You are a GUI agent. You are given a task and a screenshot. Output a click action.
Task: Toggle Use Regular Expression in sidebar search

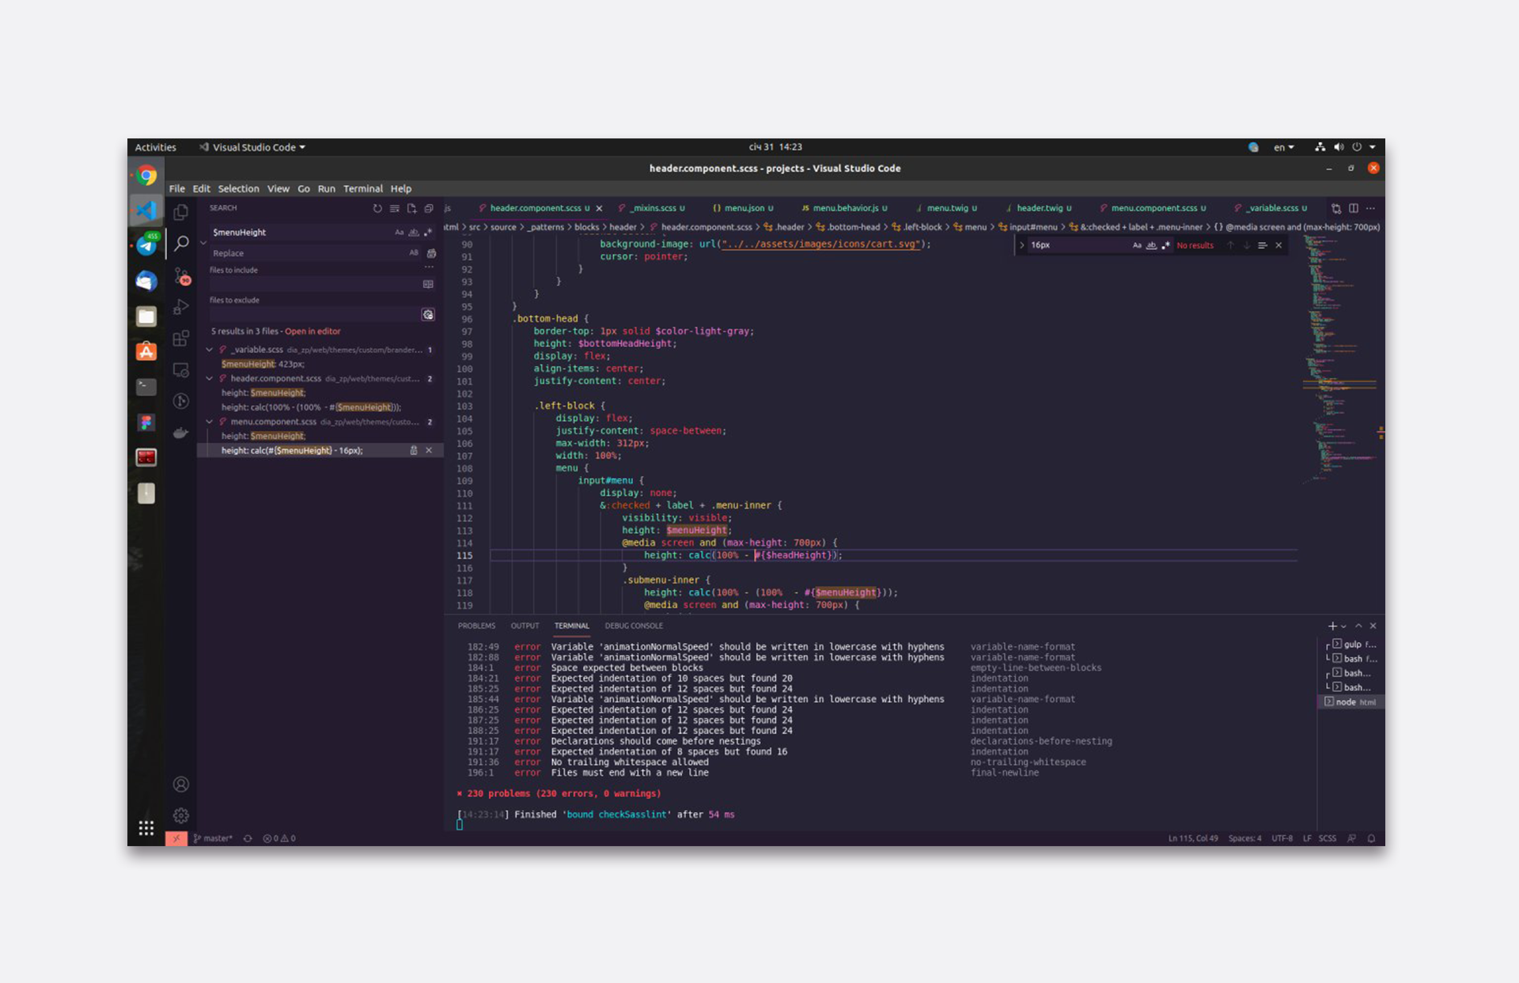[428, 233]
